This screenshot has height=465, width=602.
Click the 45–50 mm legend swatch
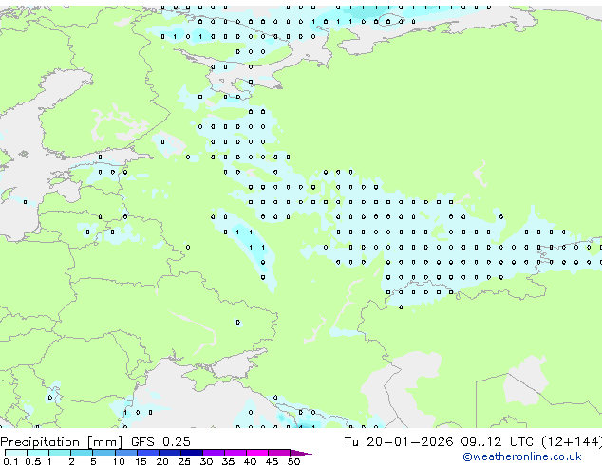(279, 453)
